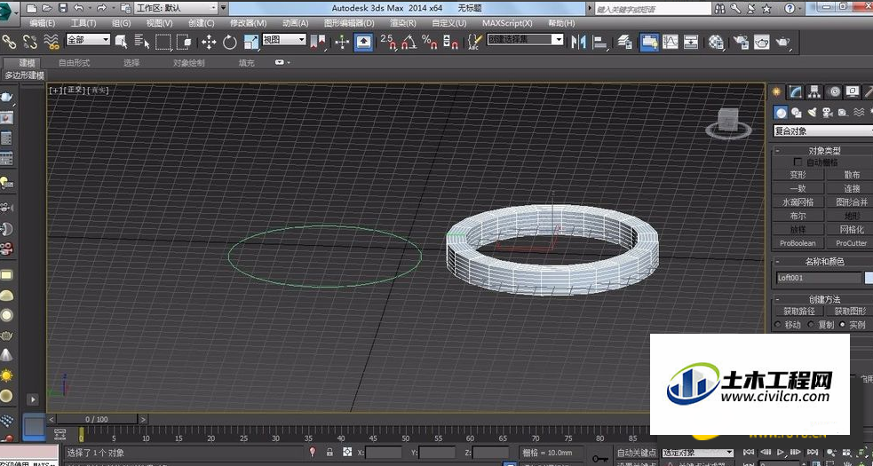Click the Select and Link chain icon
The image size is (873, 466).
pos(9,41)
